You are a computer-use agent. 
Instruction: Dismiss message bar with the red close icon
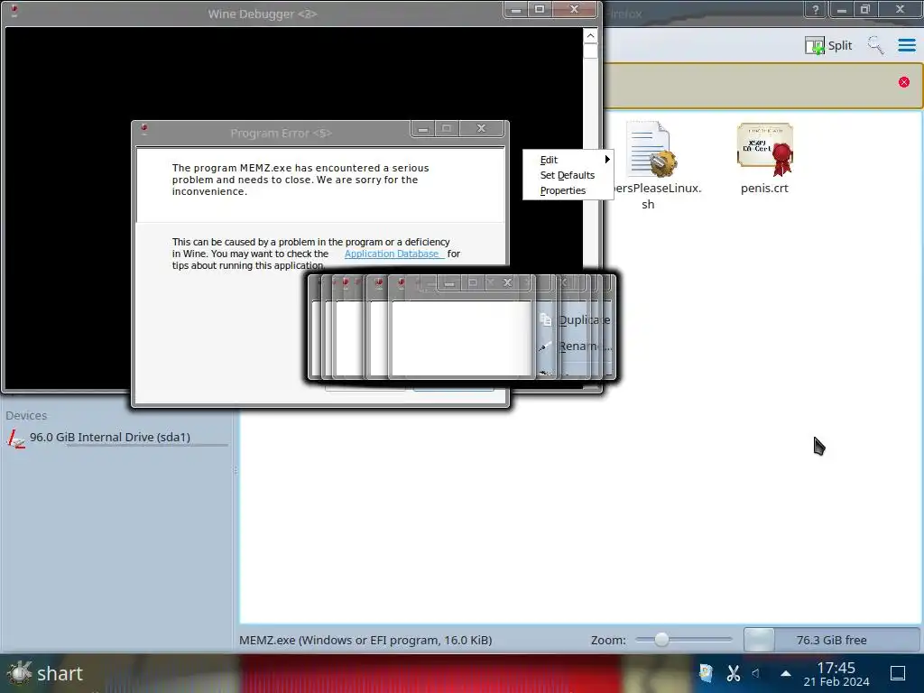coord(903,82)
